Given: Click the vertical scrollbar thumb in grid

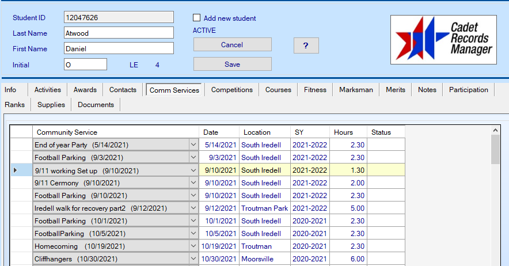Looking at the screenshot, I should pyautogui.click(x=495, y=149).
